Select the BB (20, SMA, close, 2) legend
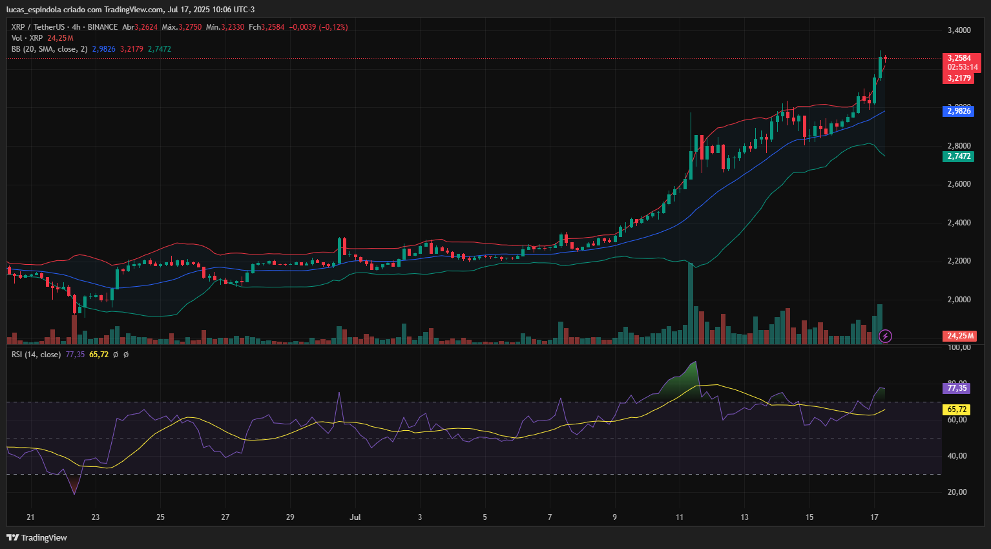 point(49,49)
